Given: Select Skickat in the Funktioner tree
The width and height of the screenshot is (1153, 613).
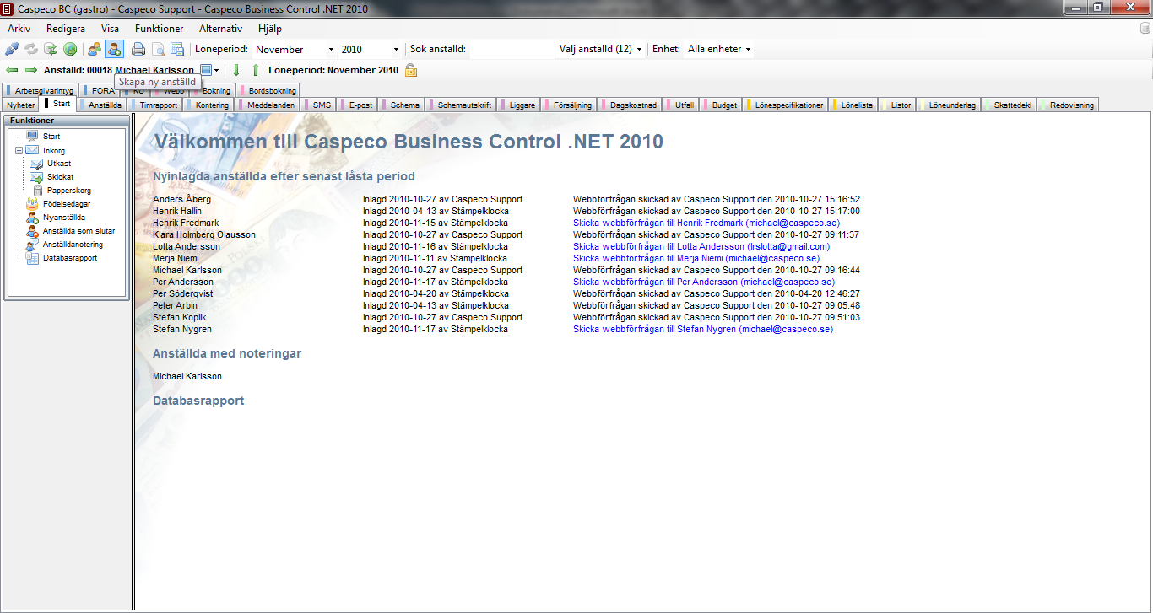Looking at the screenshot, I should pyautogui.click(x=61, y=177).
